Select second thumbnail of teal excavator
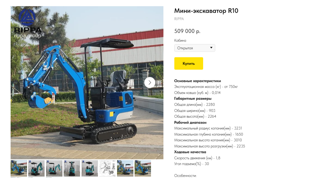 pos(36,168)
